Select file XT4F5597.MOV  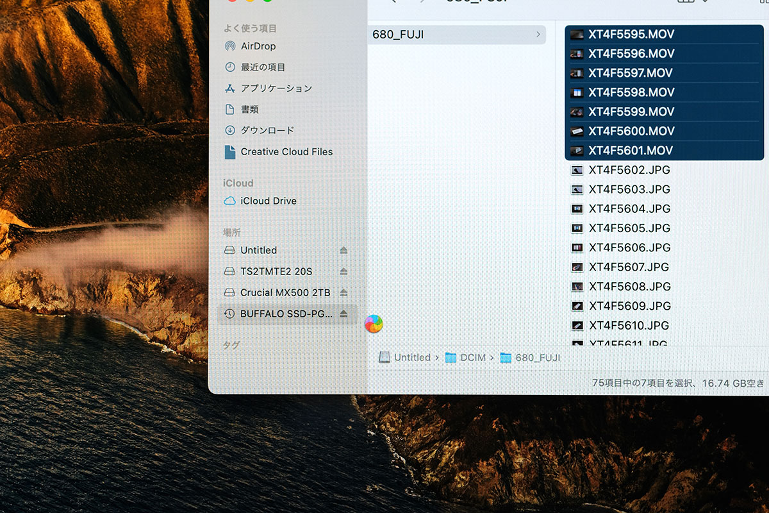(665, 72)
